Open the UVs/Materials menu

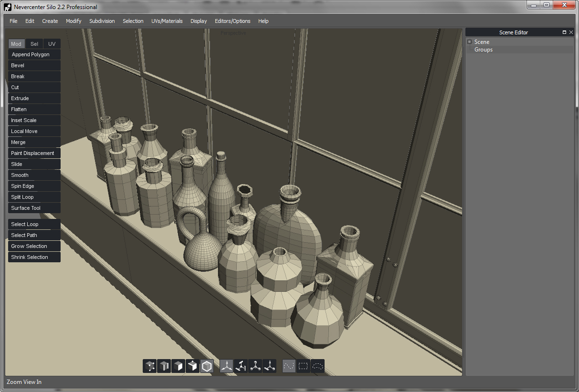click(x=167, y=21)
